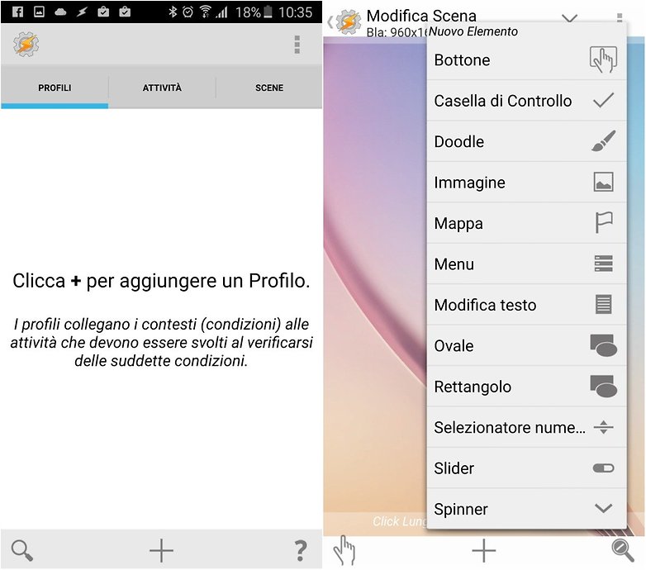Tap the Facebook notification icon in status bar

(x=17, y=12)
